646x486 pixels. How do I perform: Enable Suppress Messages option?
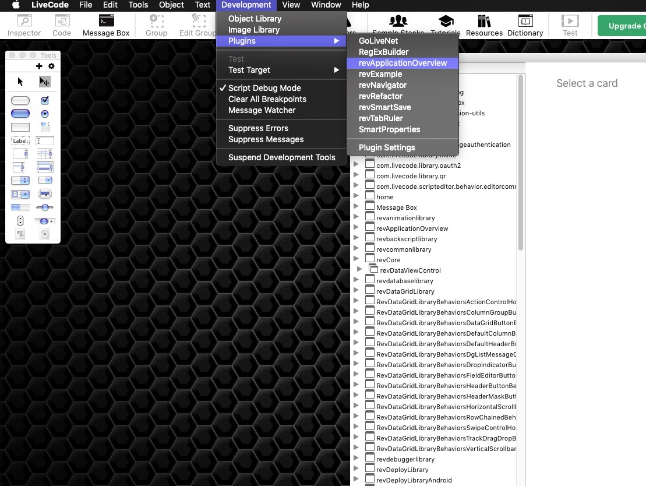266,139
